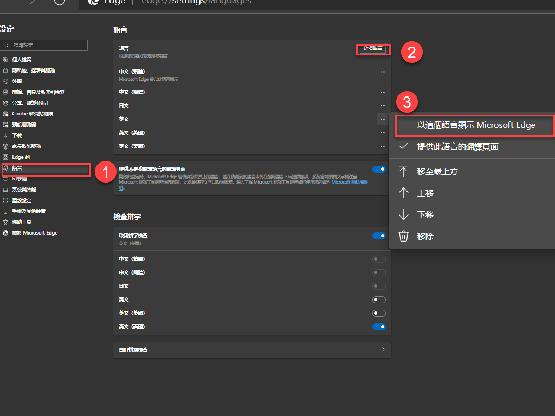Open 個人檔案 in the settings sidebar
The image size is (555, 416).
[x=22, y=60]
